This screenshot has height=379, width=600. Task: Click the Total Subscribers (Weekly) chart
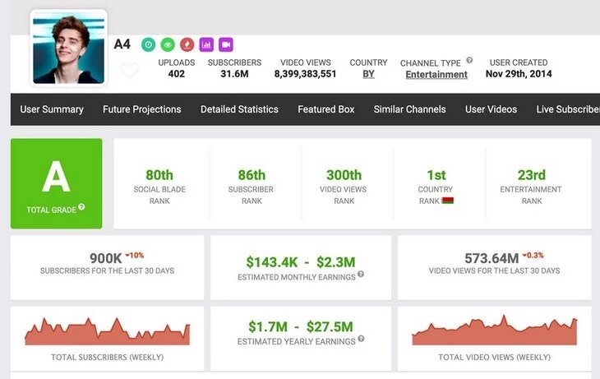pyautogui.click(x=107, y=331)
